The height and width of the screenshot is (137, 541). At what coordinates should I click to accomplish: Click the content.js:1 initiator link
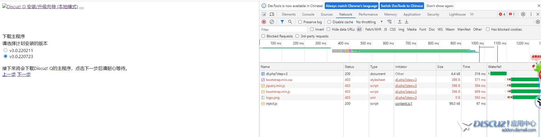[x=404, y=104]
